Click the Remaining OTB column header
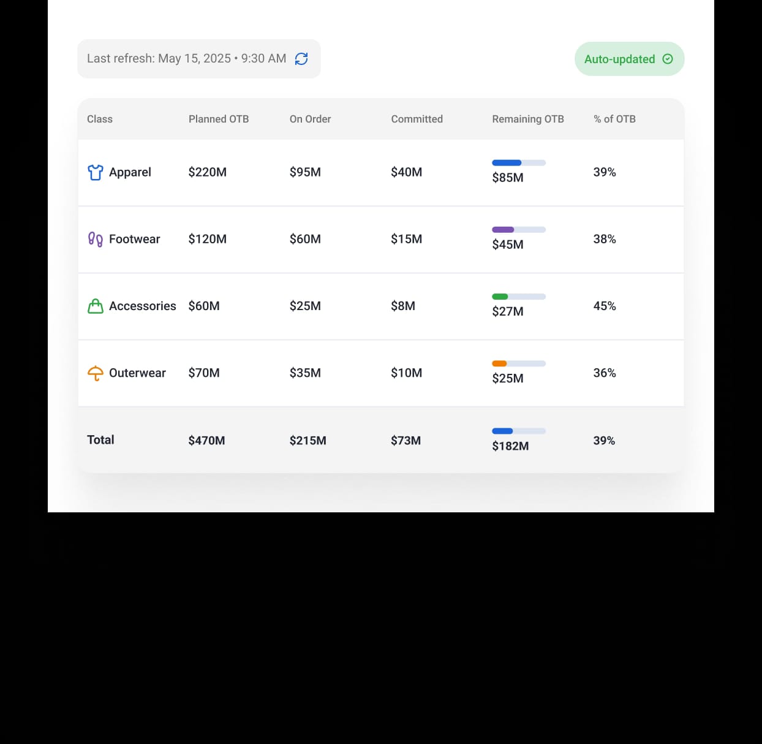 click(528, 119)
